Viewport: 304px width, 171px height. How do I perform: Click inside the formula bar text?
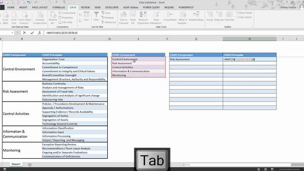point(62,33)
